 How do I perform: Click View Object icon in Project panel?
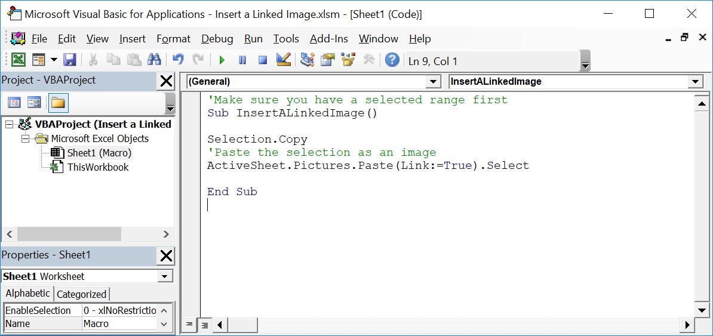(34, 103)
